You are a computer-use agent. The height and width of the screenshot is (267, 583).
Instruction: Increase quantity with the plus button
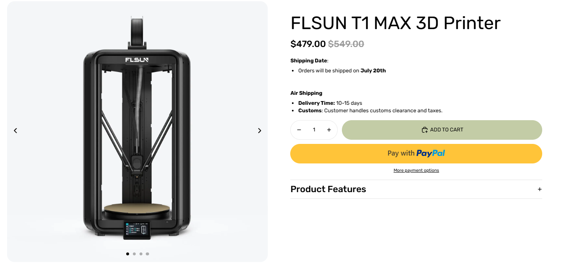pos(329,130)
